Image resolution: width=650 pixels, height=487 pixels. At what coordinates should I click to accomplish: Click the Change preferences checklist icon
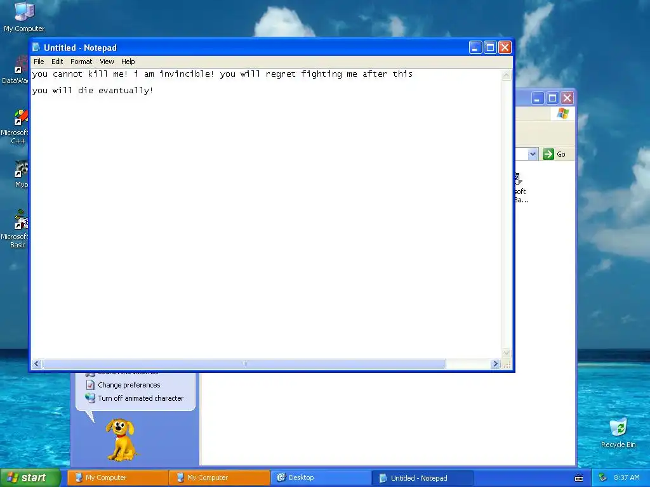(x=90, y=385)
